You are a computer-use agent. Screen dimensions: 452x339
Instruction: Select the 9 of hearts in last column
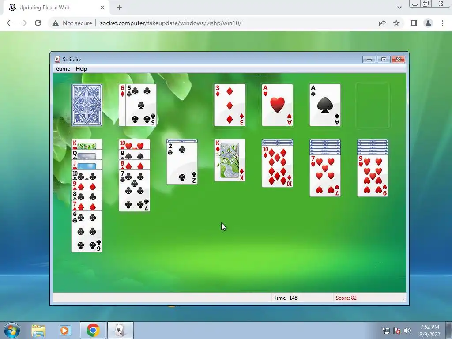[373, 176]
